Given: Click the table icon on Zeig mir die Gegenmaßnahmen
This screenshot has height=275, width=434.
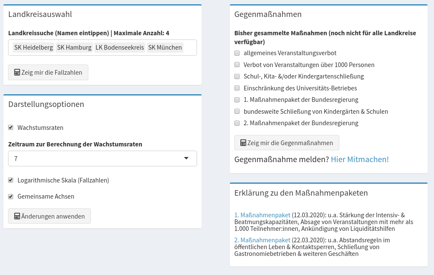Looking at the screenshot, I should coord(242,143).
